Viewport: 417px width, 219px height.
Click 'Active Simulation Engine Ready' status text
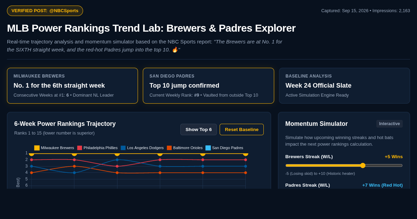(x=317, y=95)
